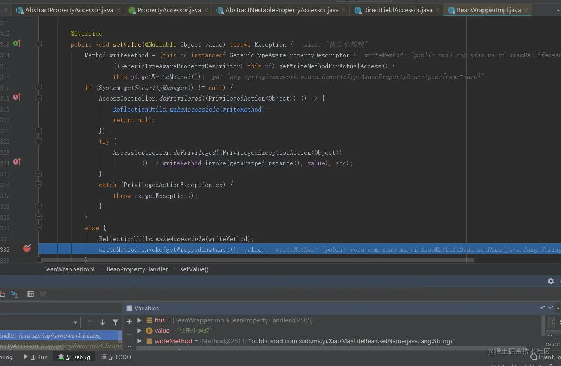Collapse the try block fold on line 322

click(38, 141)
